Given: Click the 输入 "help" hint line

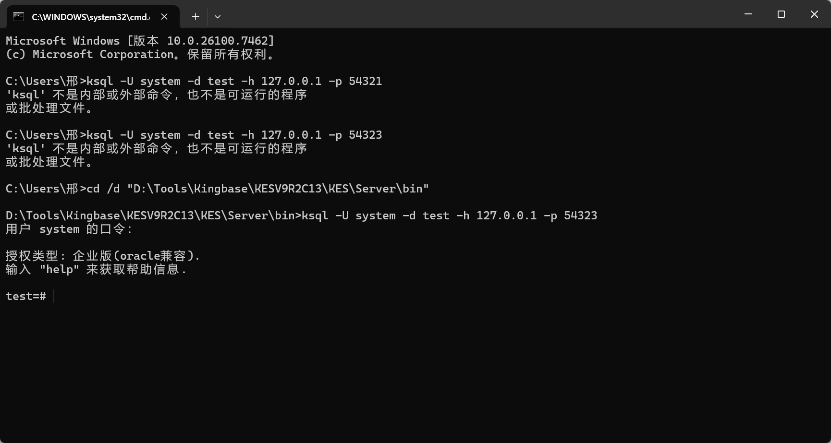Looking at the screenshot, I should click(x=96, y=269).
